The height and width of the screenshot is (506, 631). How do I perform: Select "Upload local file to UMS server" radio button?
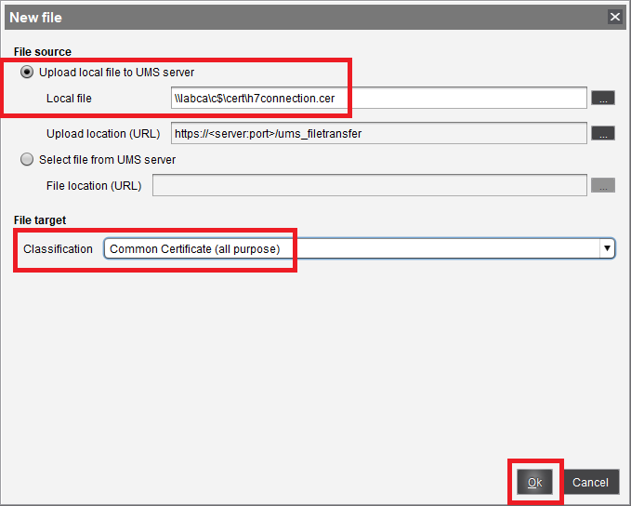point(27,72)
